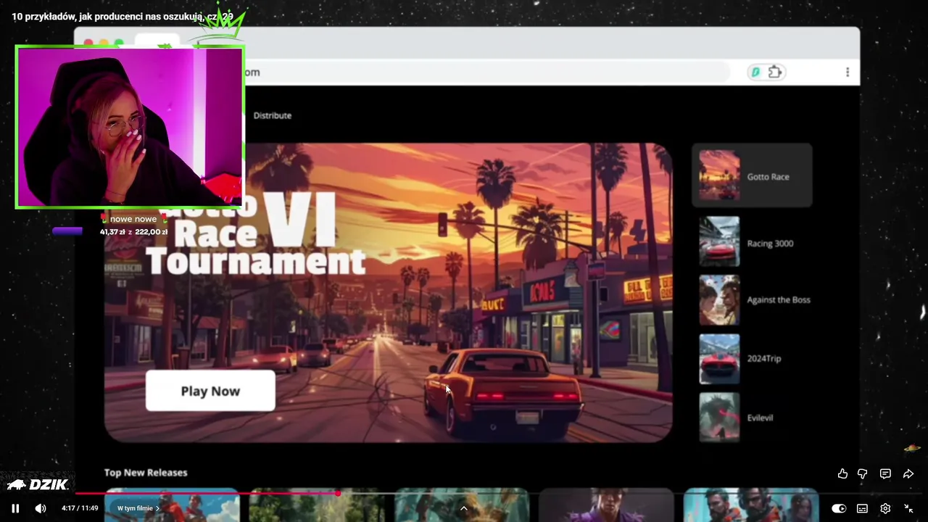
Task: Dislike the video with thumbs down
Action: 863,473
